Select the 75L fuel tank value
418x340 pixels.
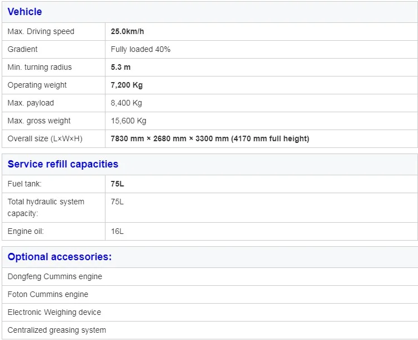[117, 184]
